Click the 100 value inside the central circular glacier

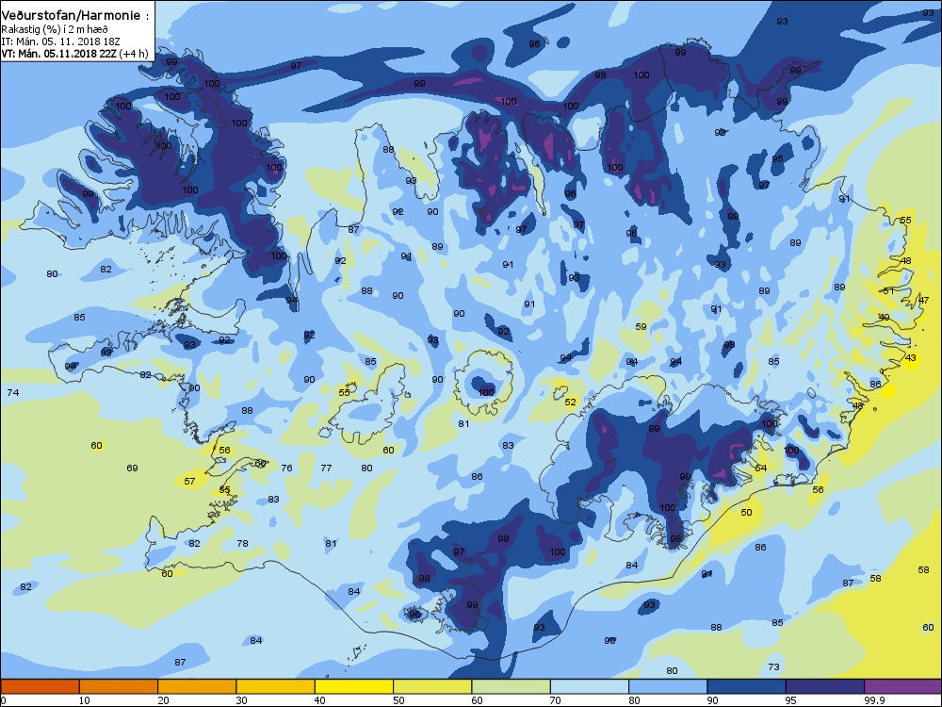point(486,392)
